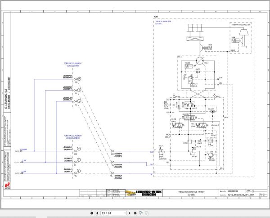Click the three-position directional valve symbol
Viewport: 270px width, 218px height.
[x=190, y=118]
